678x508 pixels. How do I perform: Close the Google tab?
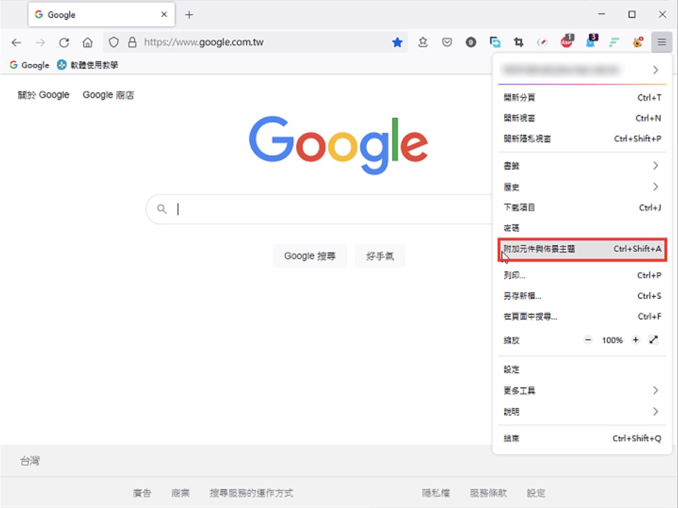tap(164, 15)
